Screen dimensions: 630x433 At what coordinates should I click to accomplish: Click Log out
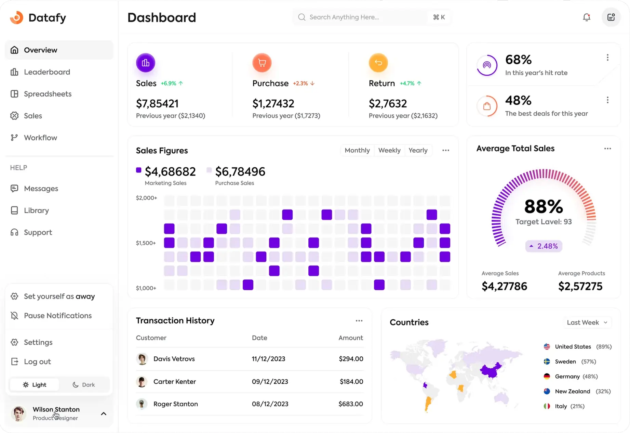[x=37, y=361]
